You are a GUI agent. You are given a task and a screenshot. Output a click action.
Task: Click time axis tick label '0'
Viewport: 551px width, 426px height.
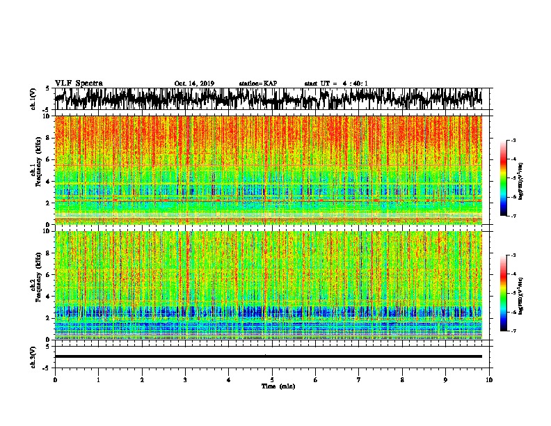55,380
